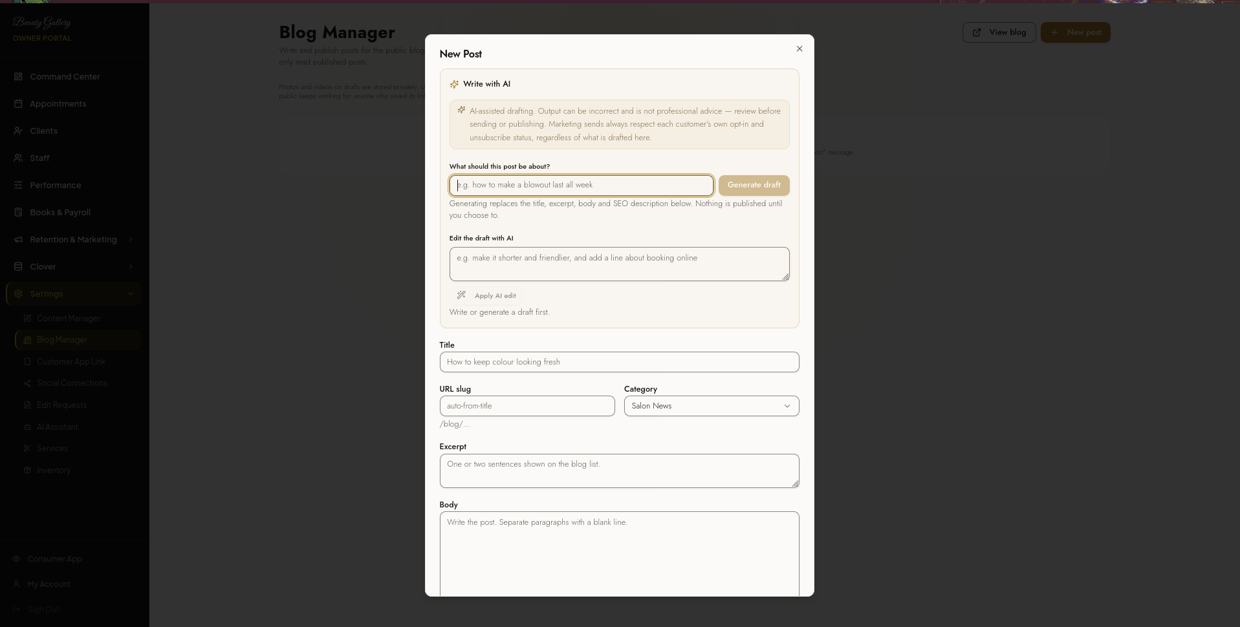
Task: Click the Consumer App eye icon
Action: click(x=17, y=558)
